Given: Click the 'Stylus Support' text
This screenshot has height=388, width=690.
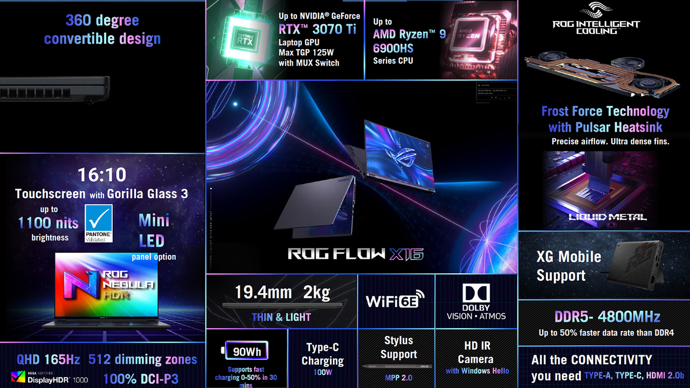Looking at the screenshot, I should (398, 348).
